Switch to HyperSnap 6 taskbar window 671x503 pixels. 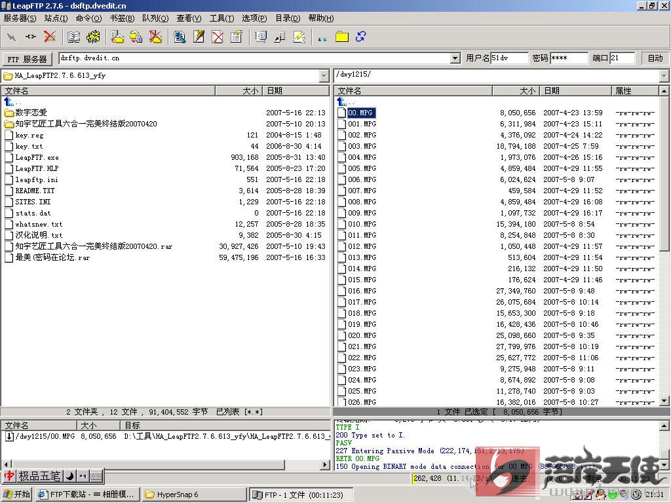(x=194, y=494)
